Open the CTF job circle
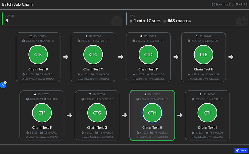This screenshot has height=154, width=249. coord(42,113)
